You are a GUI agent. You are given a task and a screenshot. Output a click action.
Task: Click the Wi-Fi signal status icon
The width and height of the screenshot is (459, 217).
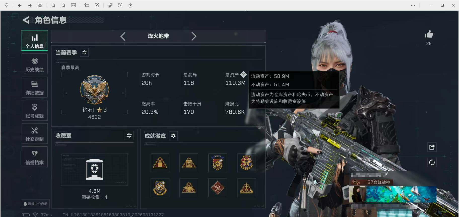click(35, 214)
